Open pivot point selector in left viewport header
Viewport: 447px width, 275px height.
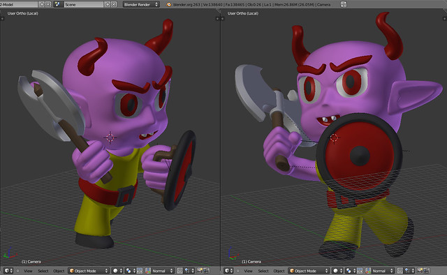click(x=131, y=271)
